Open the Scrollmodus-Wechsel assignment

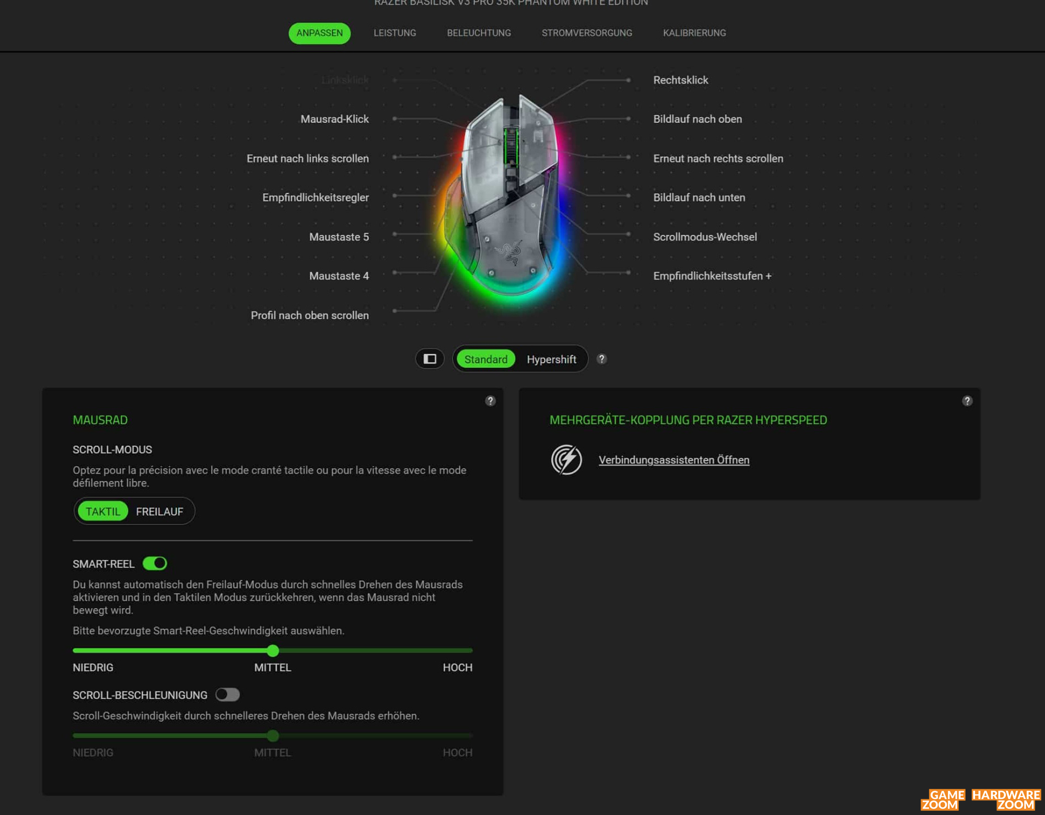[705, 237]
